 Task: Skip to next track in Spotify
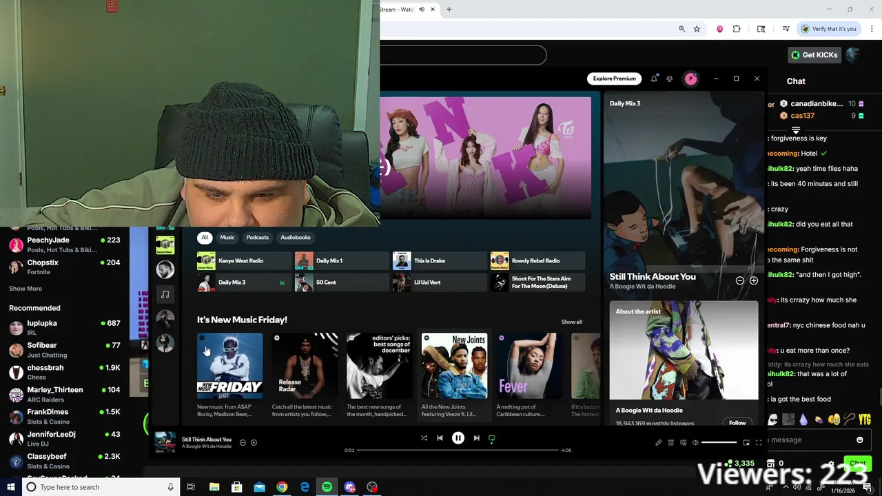tap(476, 438)
